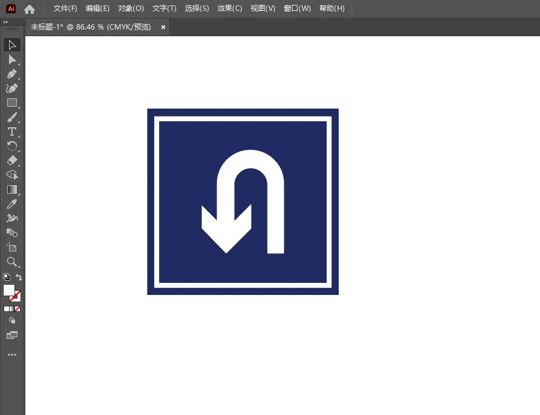This screenshot has height=415, width=540.
Task: Select the Curvature tool
Action: 12,89
